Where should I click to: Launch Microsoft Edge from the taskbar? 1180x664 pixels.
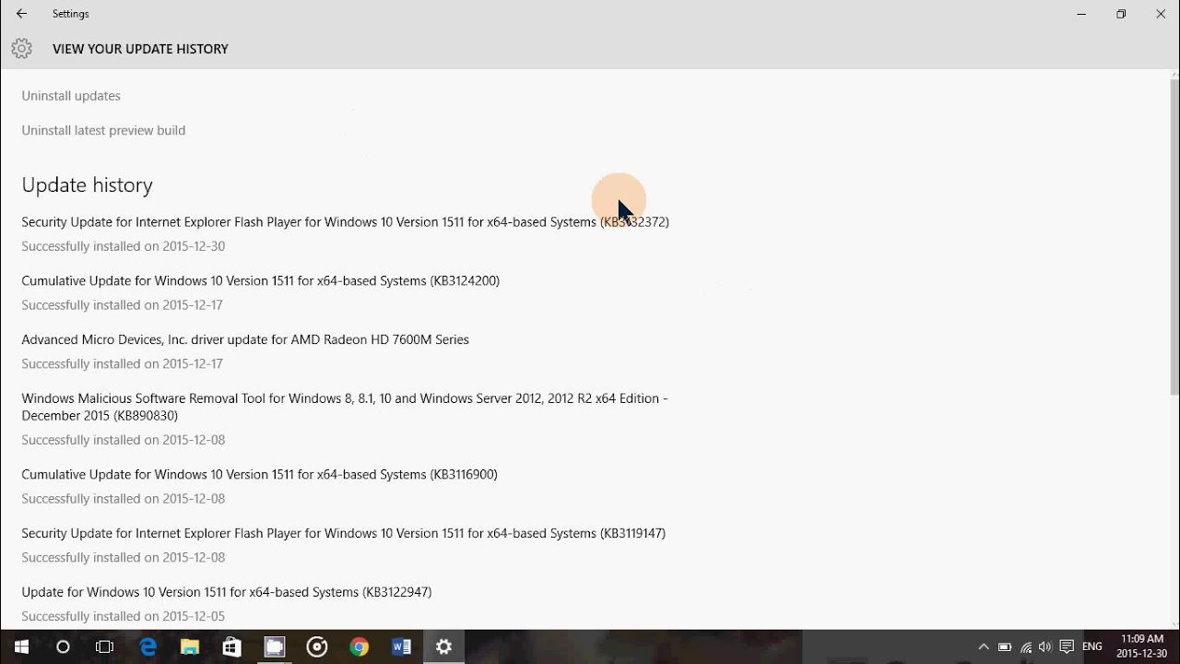click(x=147, y=647)
